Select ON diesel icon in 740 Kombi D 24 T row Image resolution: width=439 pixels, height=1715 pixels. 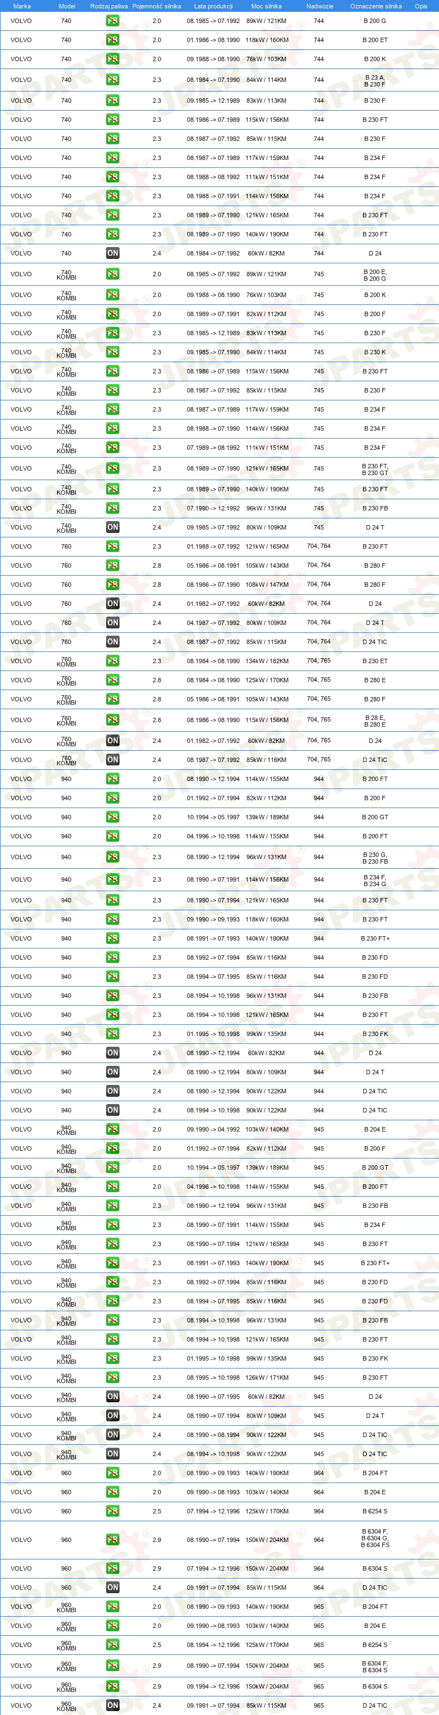point(112,527)
